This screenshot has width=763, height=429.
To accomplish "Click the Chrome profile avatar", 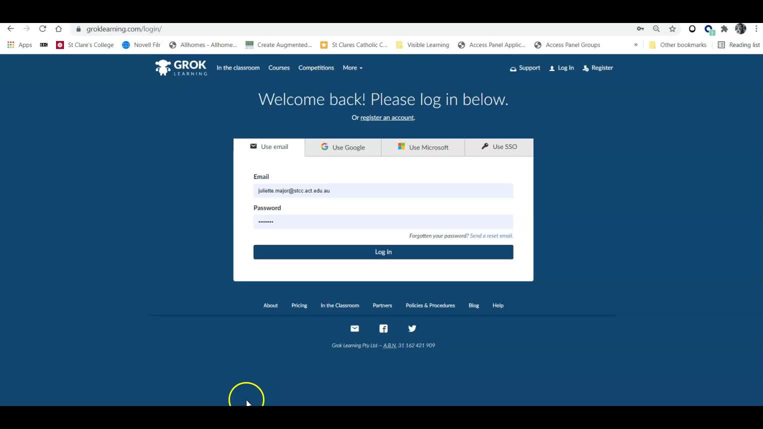I will [x=740, y=28].
